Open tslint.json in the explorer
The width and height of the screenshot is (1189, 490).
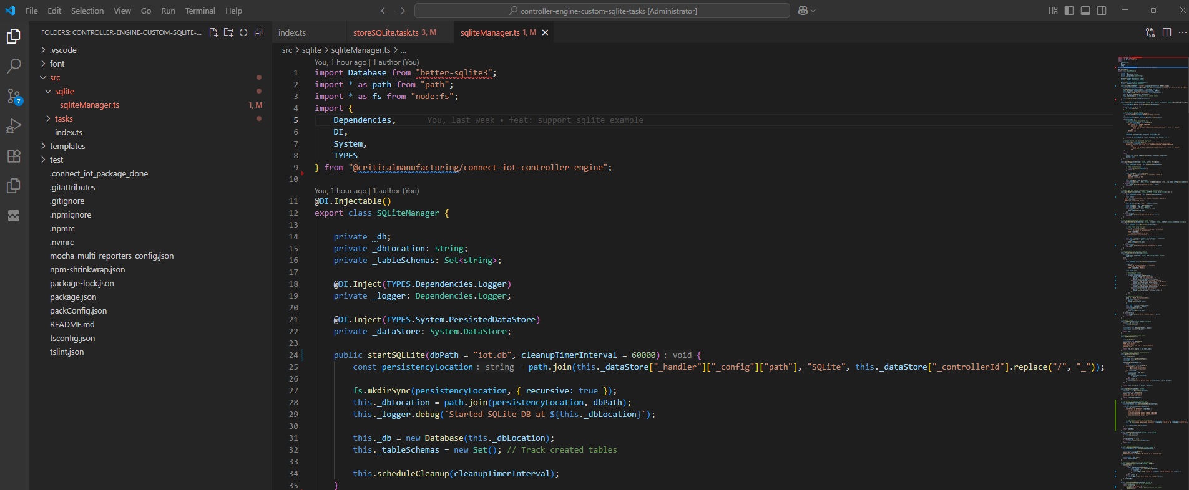67,352
